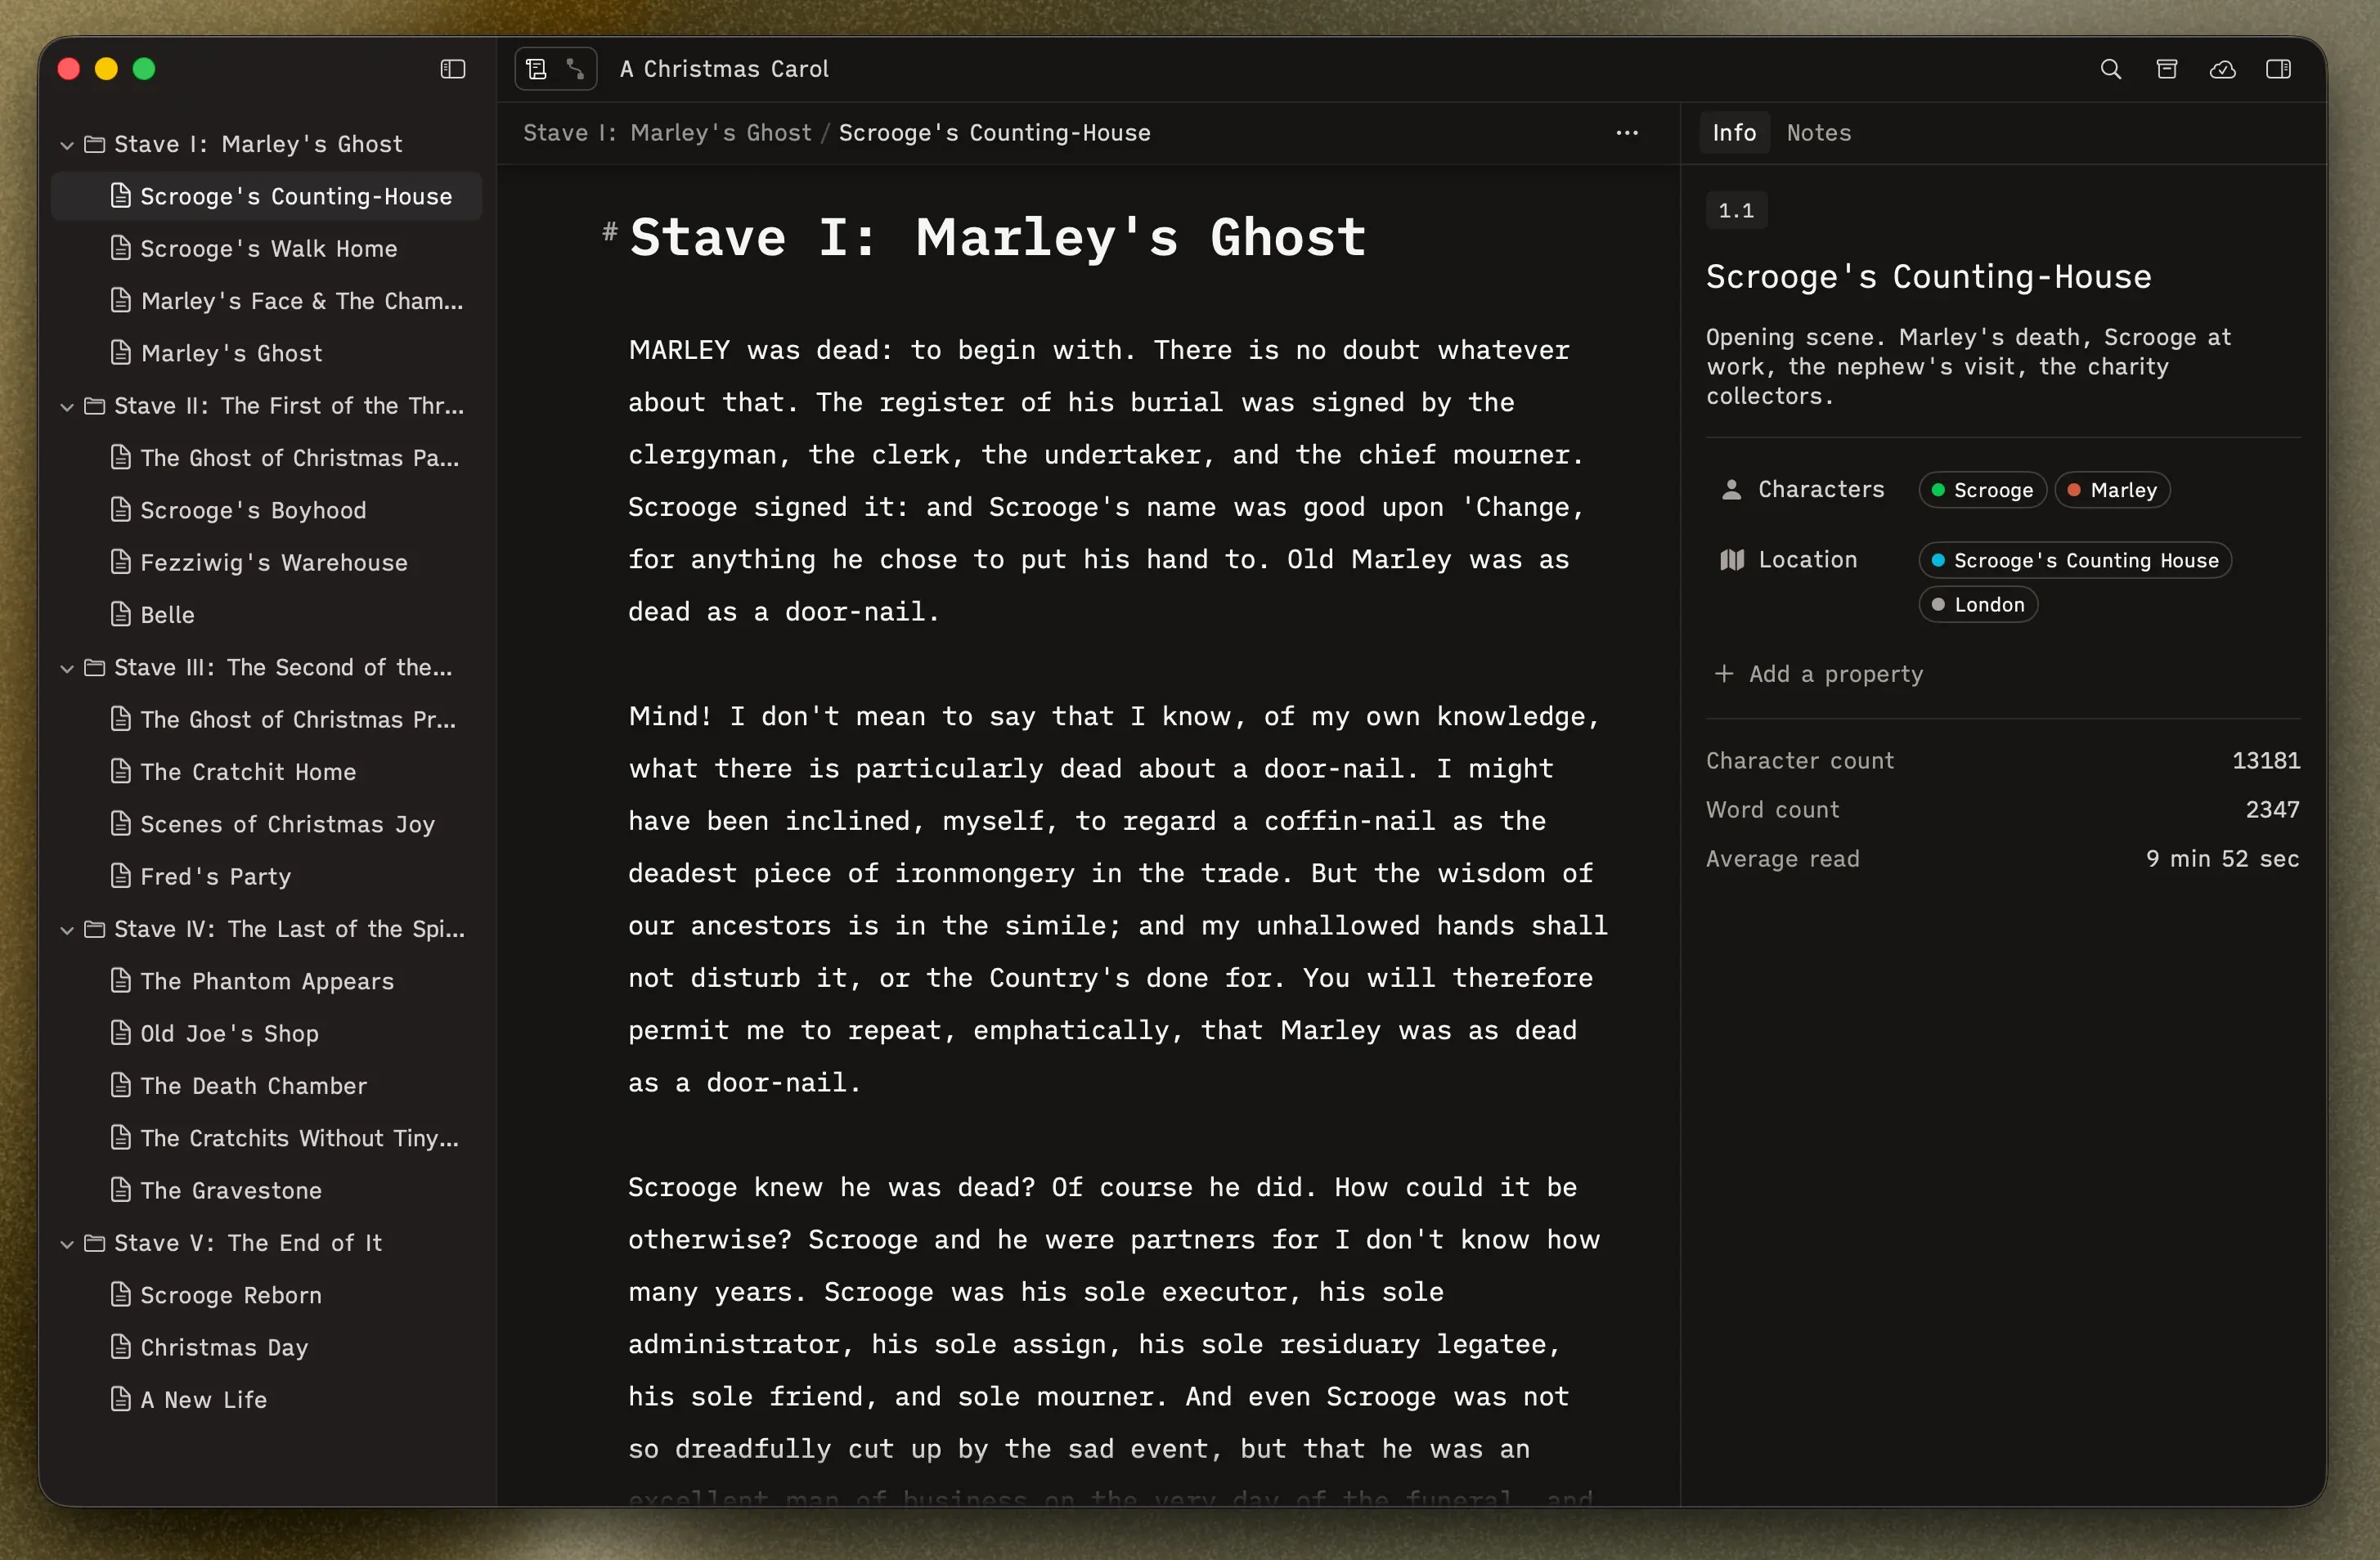Click the Scrooge's Counting House location tag

pos(2075,560)
